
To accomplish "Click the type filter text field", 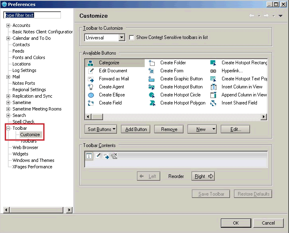I will coord(32,15).
